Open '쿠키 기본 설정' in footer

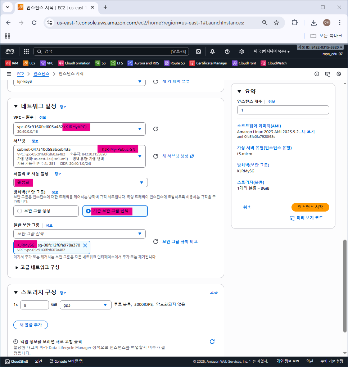click(331, 361)
